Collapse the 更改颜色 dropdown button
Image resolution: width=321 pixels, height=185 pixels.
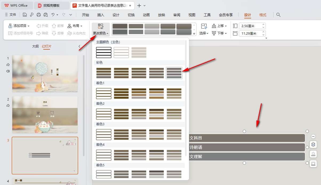101,30
